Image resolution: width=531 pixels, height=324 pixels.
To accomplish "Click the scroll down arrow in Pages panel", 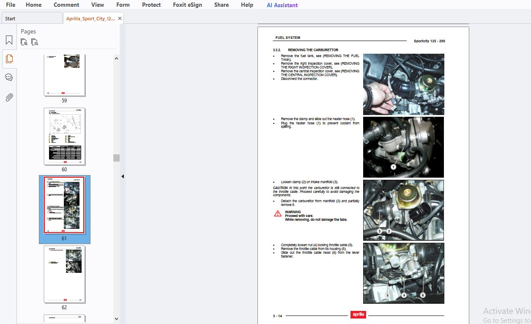I will 116,319.
